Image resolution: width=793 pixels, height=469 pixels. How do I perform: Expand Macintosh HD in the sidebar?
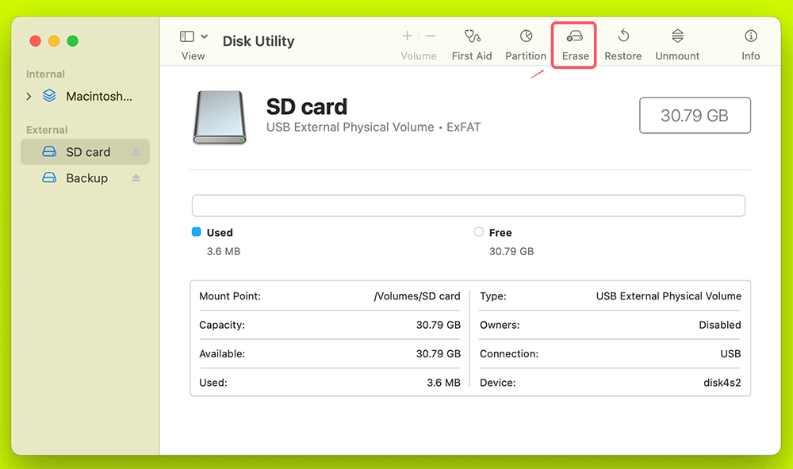(x=29, y=96)
